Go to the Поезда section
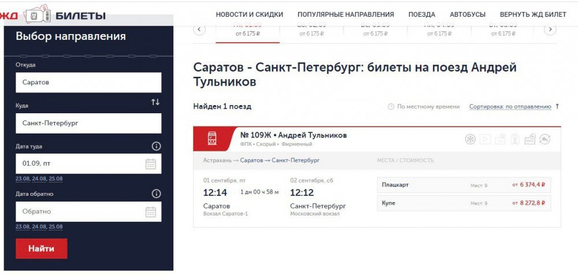Viewport: 578px width, 275px height. pyautogui.click(x=422, y=15)
